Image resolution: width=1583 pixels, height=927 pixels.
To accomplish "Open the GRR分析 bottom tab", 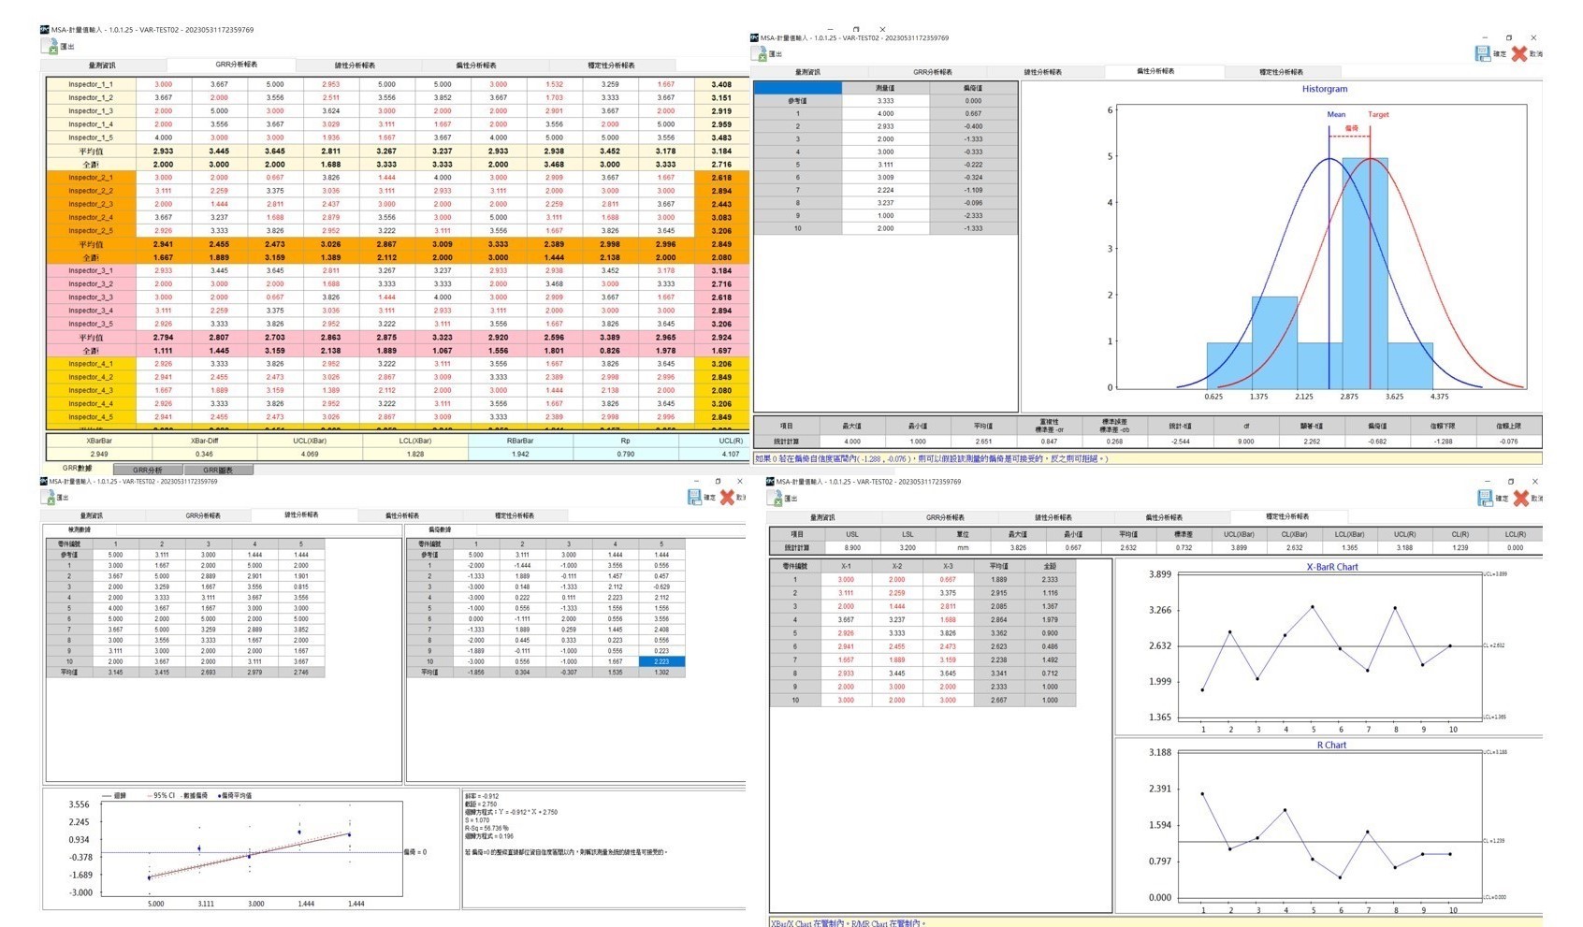I will pyautogui.click(x=148, y=471).
